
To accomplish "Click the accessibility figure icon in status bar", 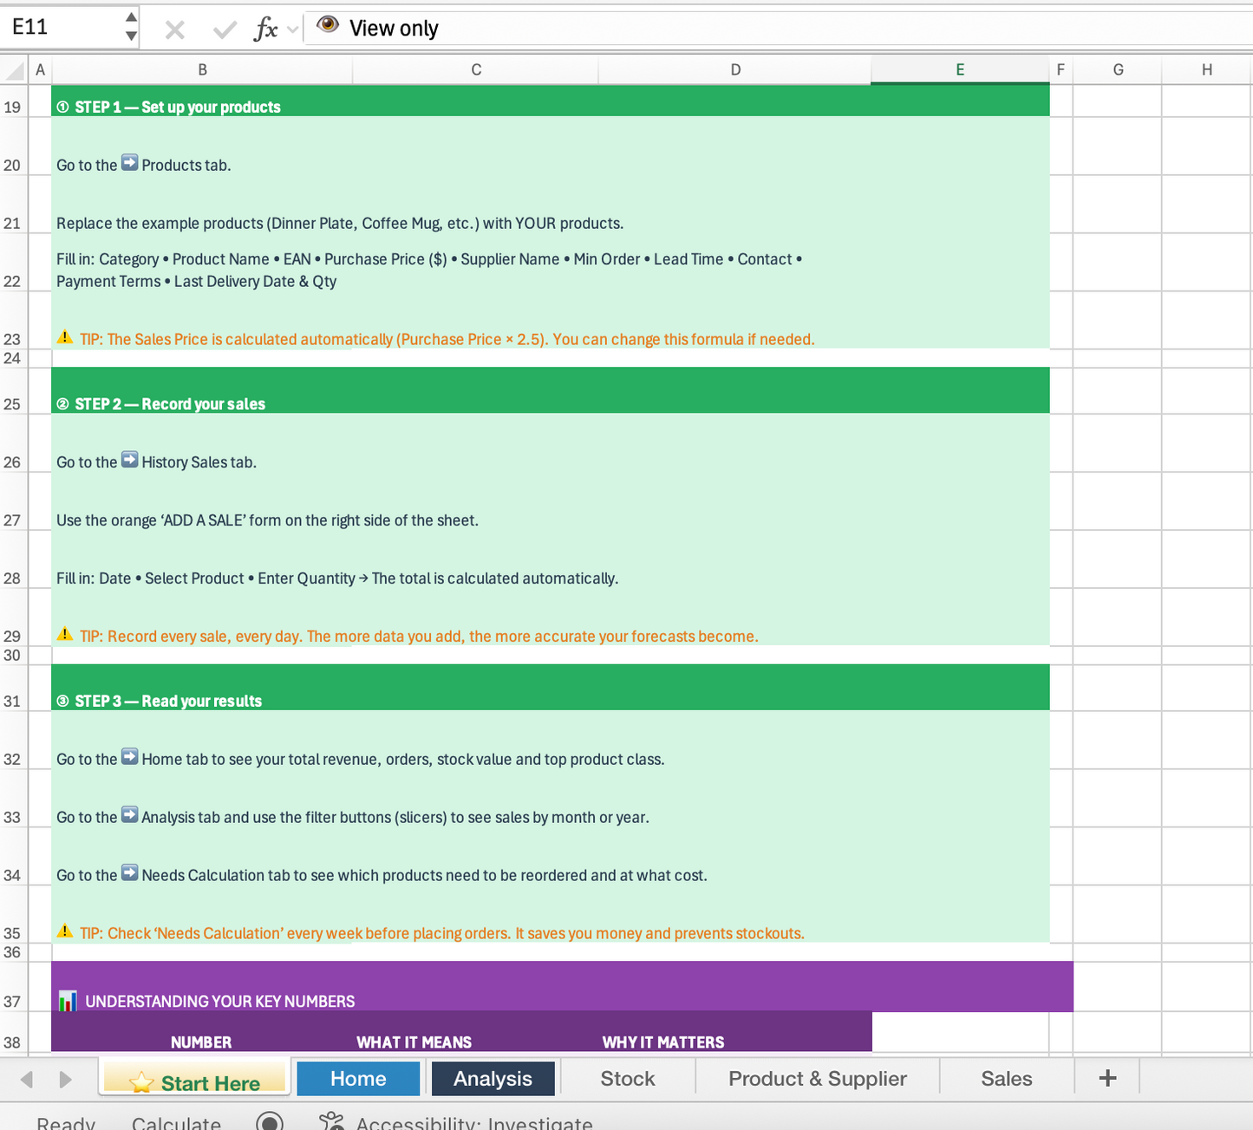I will pos(331,1121).
